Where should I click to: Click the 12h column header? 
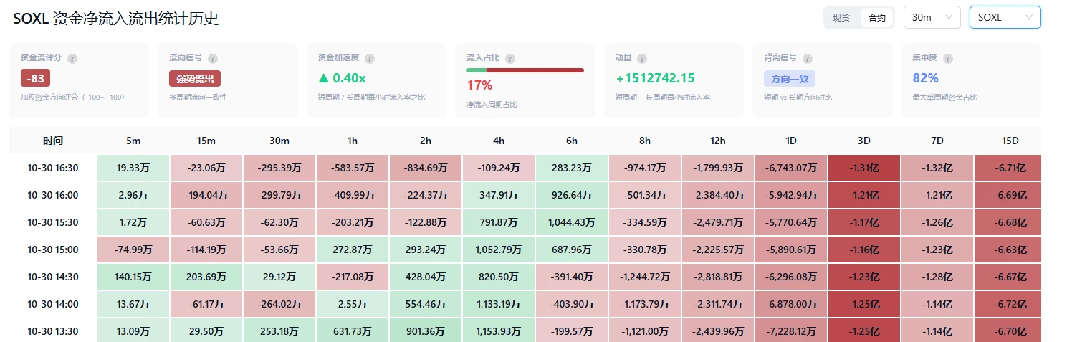pyautogui.click(x=718, y=141)
